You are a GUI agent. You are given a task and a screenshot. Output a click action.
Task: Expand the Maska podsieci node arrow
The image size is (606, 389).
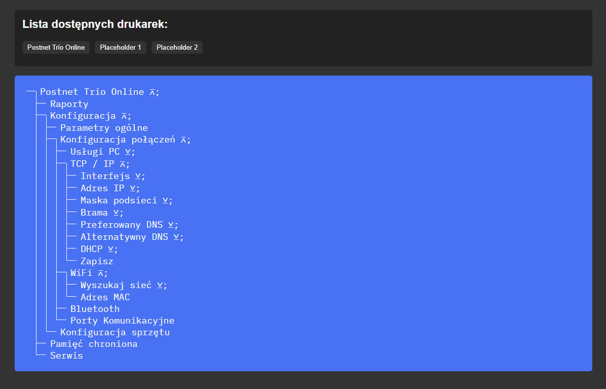165,201
